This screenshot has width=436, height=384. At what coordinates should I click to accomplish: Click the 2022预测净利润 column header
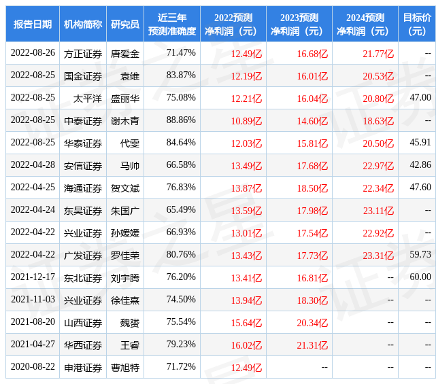(233, 24)
